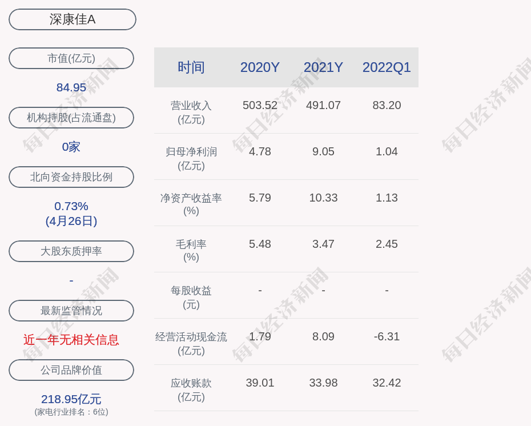Viewport: 531px width, 426px height.
Task: Click net profit value 4.78
Action: 260,152
